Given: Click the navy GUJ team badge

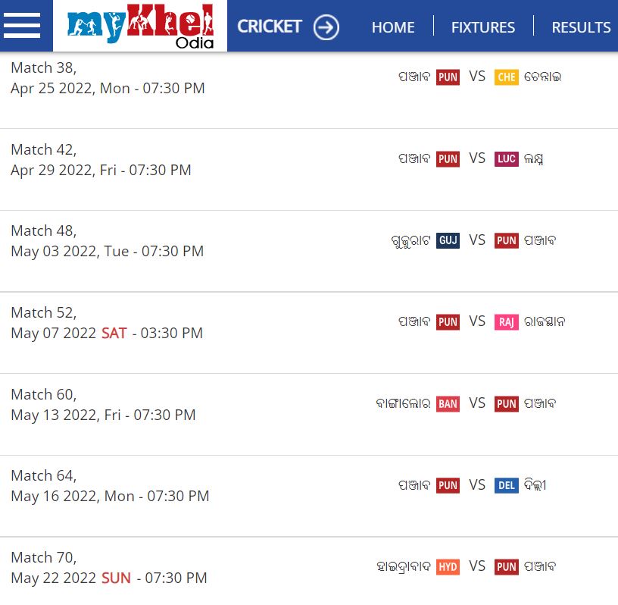Looking at the screenshot, I should [x=448, y=240].
